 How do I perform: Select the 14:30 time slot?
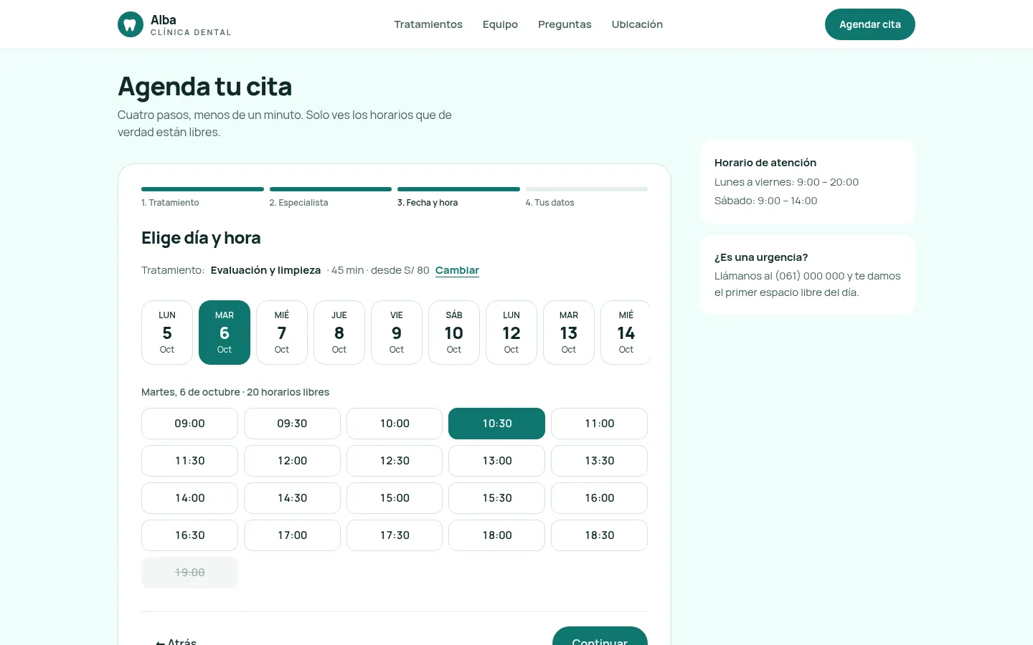tap(292, 498)
